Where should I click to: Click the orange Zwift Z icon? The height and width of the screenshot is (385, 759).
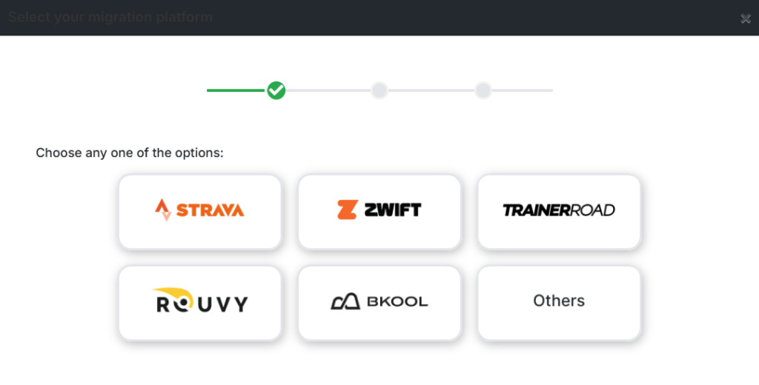[x=346, y=210]
